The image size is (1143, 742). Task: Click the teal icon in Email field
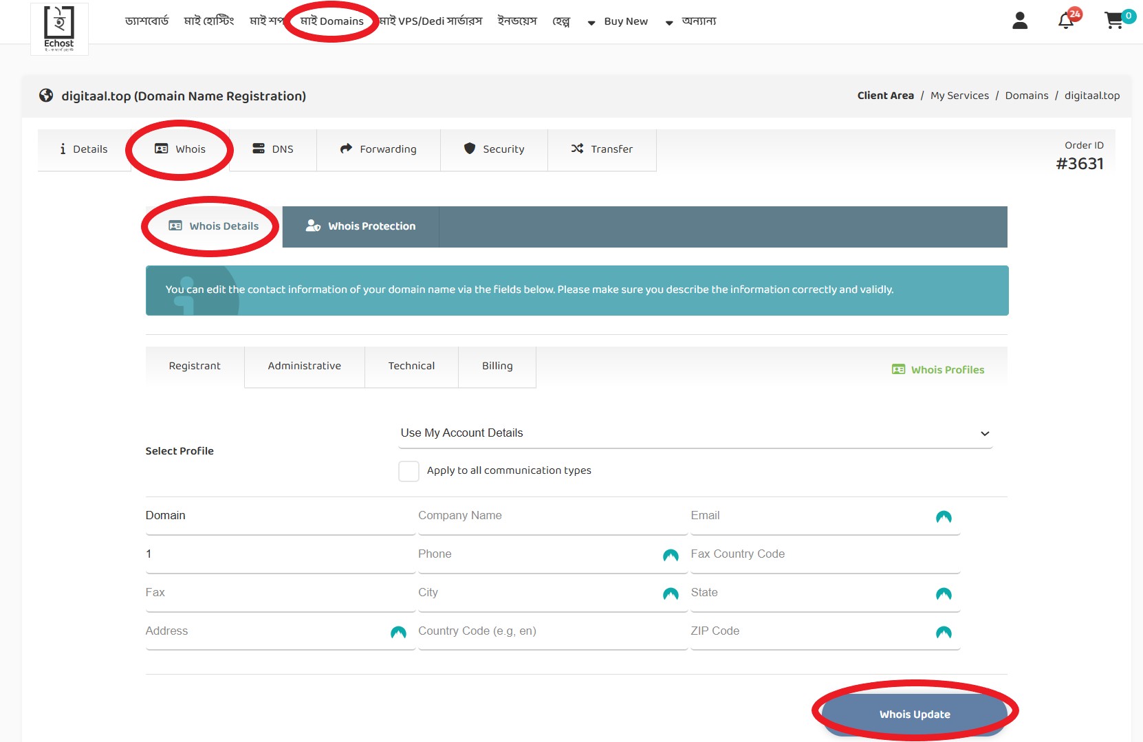[x=944, y=517]
